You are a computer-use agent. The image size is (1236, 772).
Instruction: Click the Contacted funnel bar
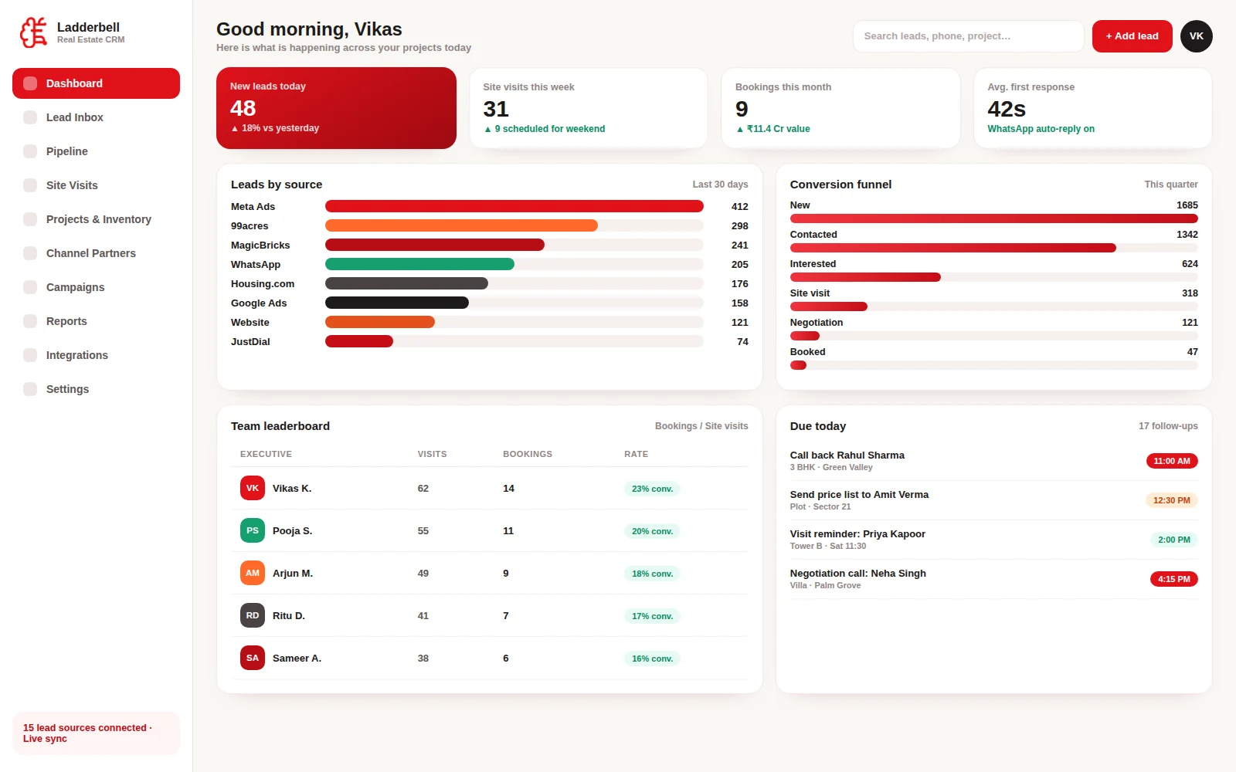click(952, 248)
